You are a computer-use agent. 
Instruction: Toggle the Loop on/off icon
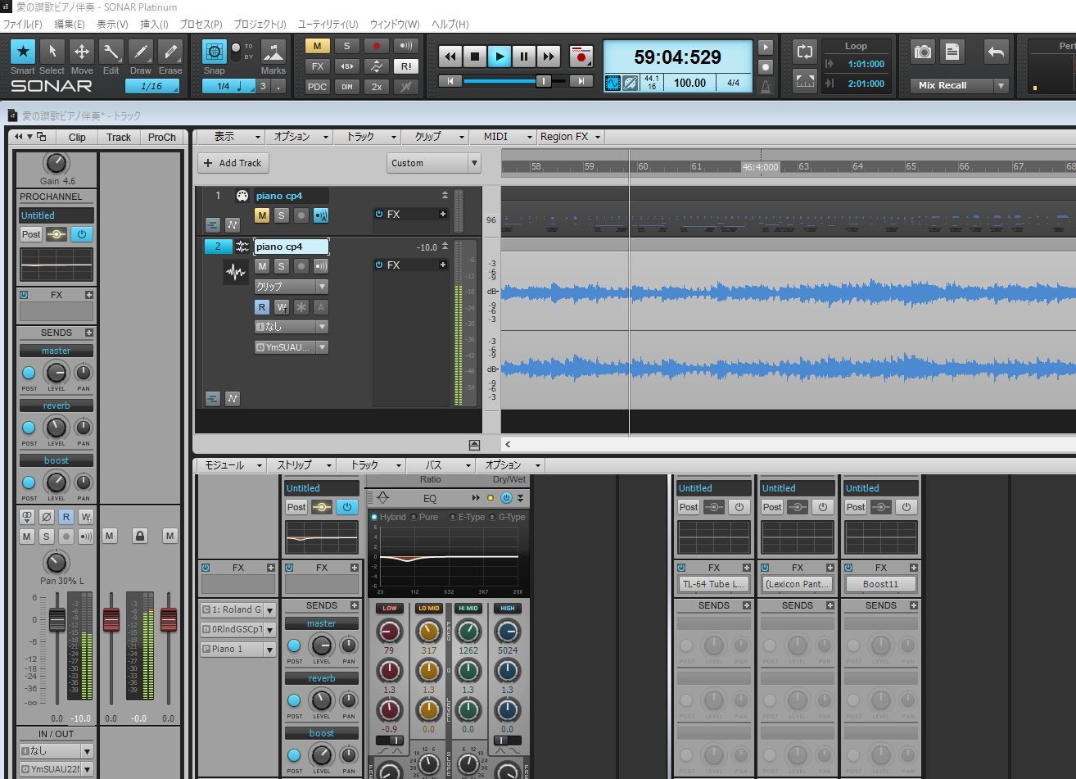click(x=806, y=52)
